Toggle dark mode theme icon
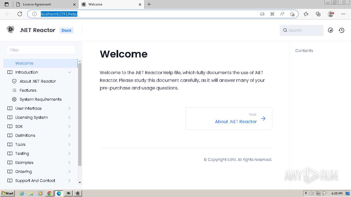351x197 pixels. (330, 30)
